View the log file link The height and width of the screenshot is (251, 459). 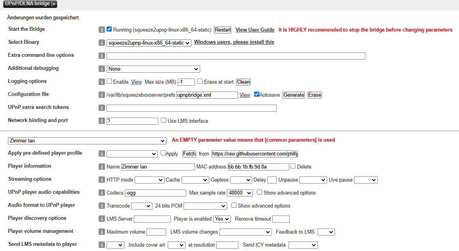click(137, 82)
